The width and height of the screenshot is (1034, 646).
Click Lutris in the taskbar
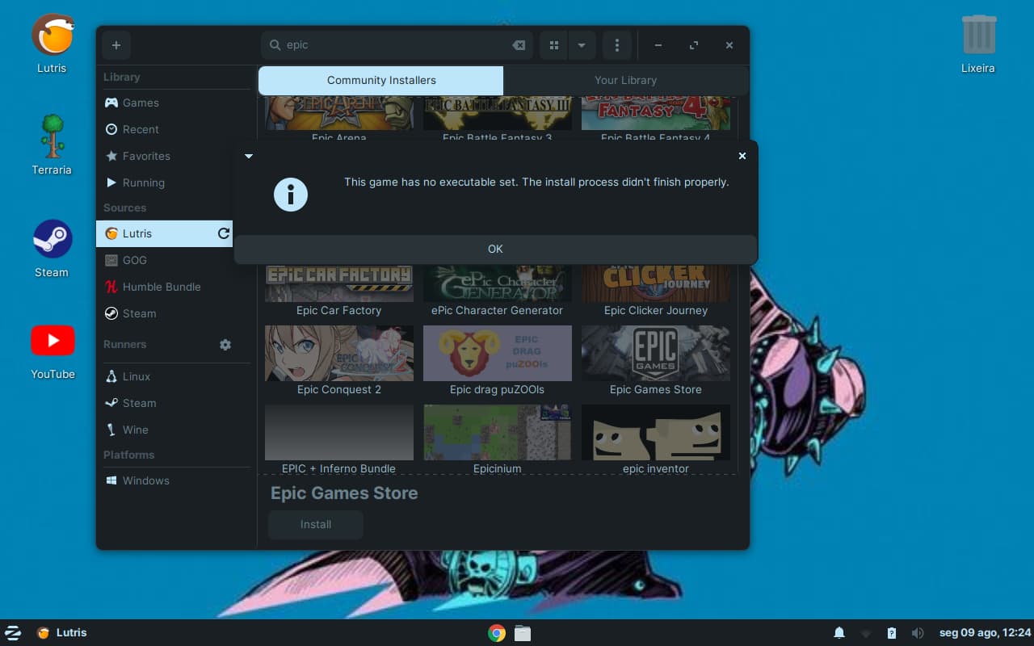click(x=62, y=633)
